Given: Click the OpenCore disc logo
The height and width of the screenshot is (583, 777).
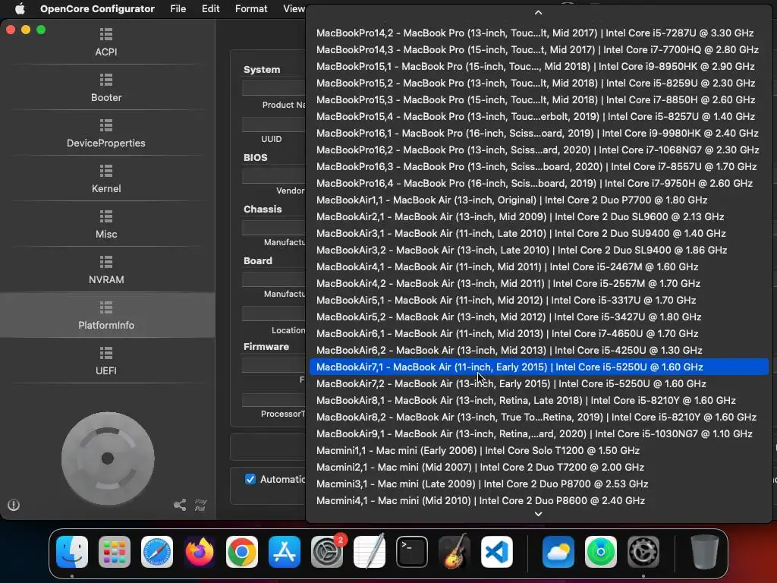Looking at the screenshot, I should pyautogui.click(x=108, y=459).
